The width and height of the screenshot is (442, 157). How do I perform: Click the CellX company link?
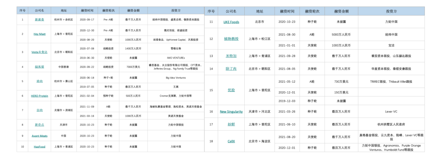click(231, 141)
